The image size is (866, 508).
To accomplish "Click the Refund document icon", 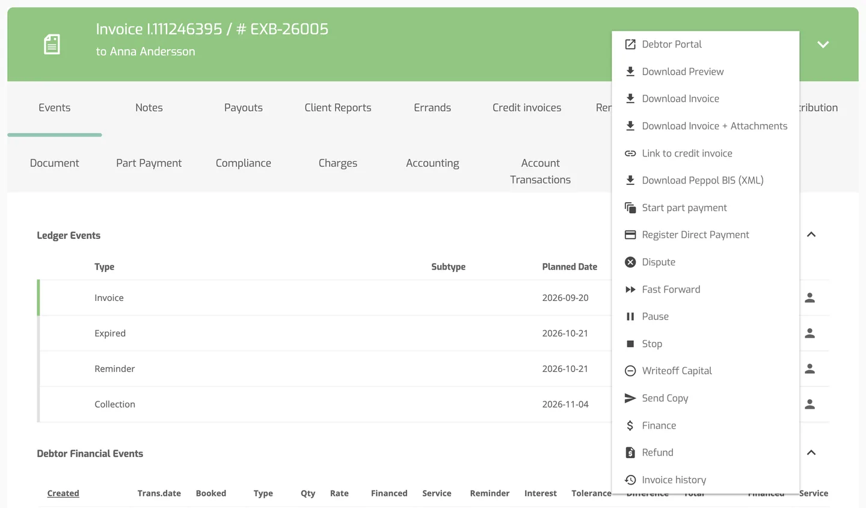I will pyautogui.click(x=630, y=453).
